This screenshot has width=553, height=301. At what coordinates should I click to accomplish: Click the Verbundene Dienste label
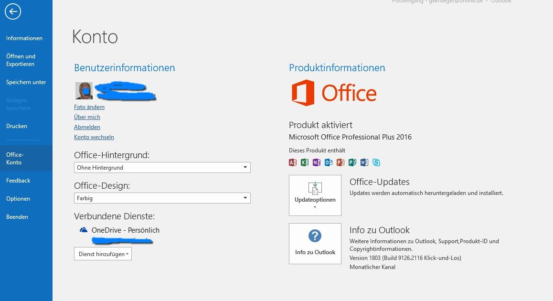point(114,216)
